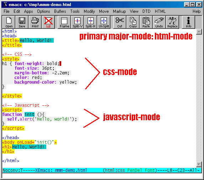
Task: Click the Kill buffer toolbar icon
Action: tap(48, 22)
